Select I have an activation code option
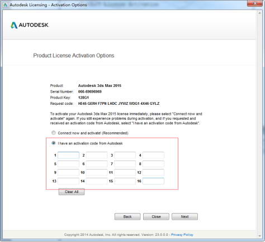This screenshot has height=242, width=265. pyautogui.click(x=54, y=143)
